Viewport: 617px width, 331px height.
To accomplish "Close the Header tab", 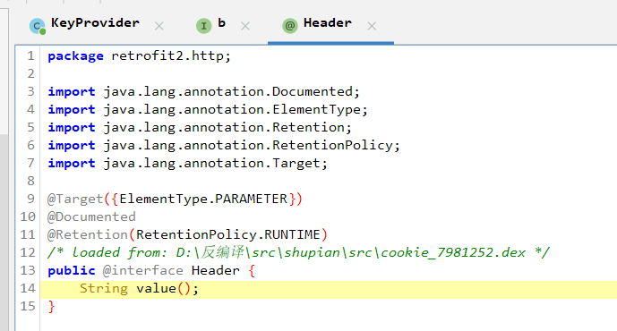I will point(372,26).
